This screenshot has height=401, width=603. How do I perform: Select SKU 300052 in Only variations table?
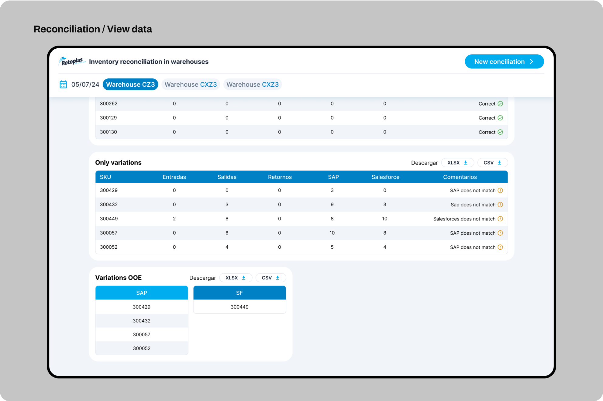point(109,247)
